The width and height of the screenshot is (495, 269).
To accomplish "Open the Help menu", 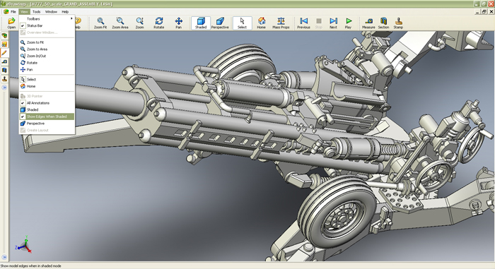I will click(x=65, y=12).
